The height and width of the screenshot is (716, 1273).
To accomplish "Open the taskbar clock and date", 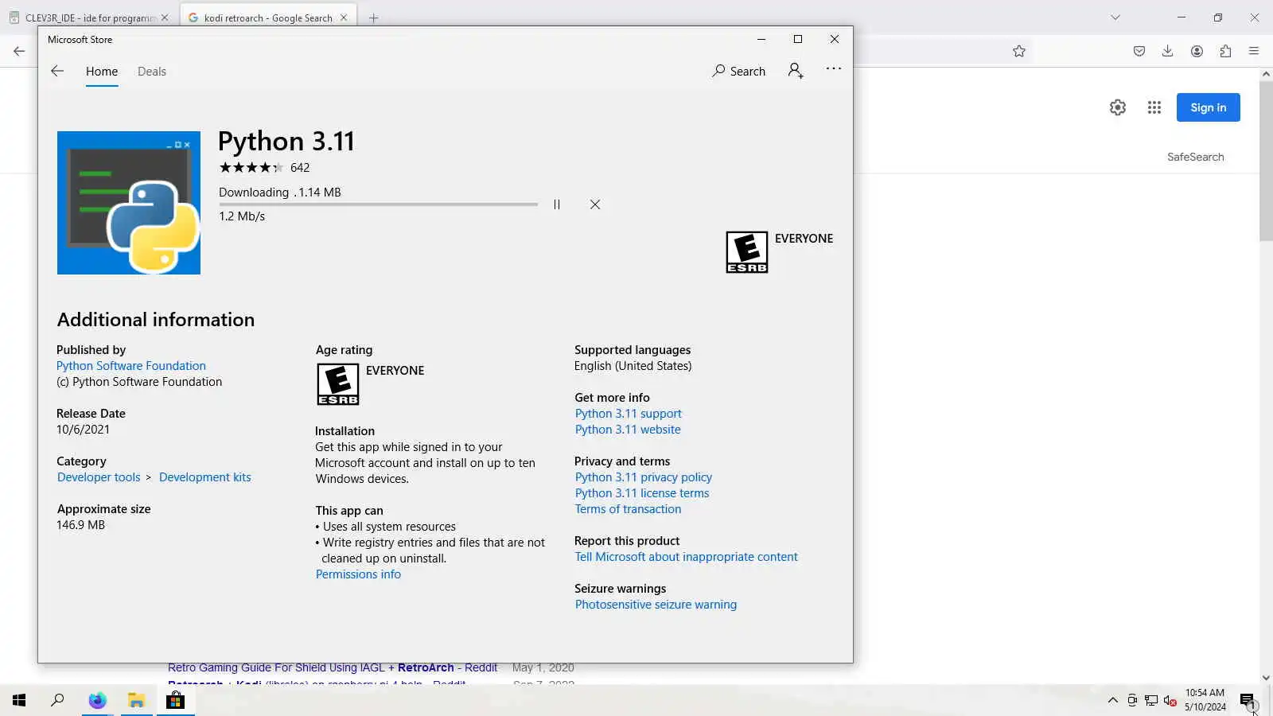I will tap(1205, 700).
